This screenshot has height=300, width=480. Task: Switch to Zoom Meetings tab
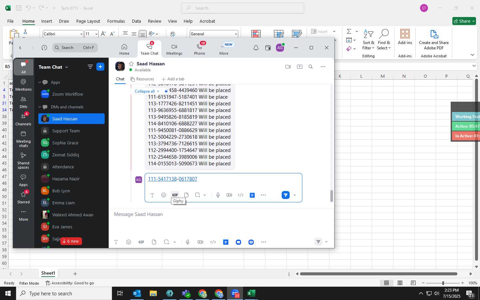tap(174, 49)
